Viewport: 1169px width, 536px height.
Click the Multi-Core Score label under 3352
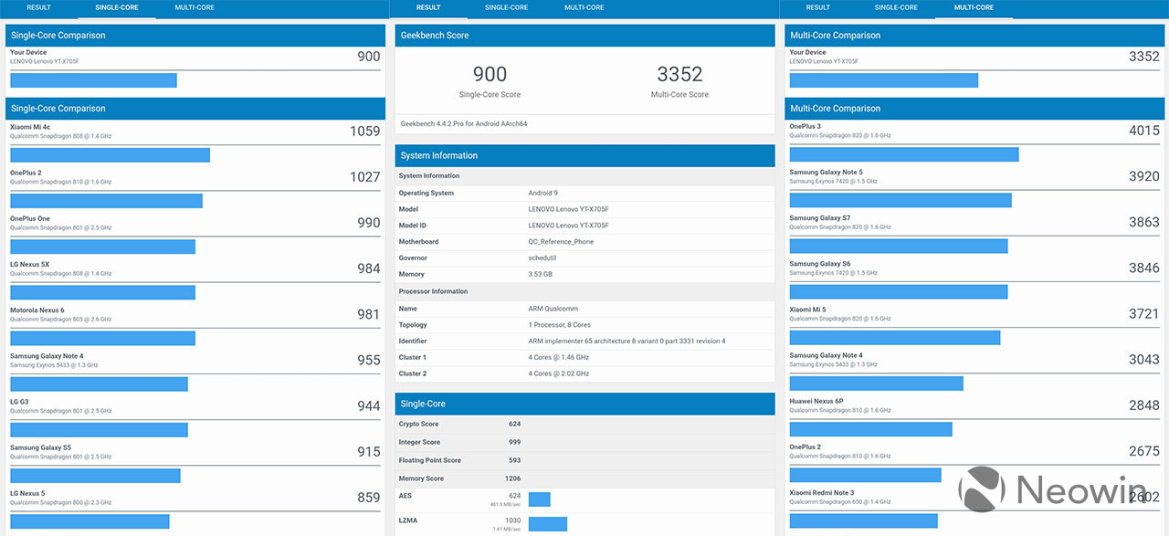[x=679, y=95]
